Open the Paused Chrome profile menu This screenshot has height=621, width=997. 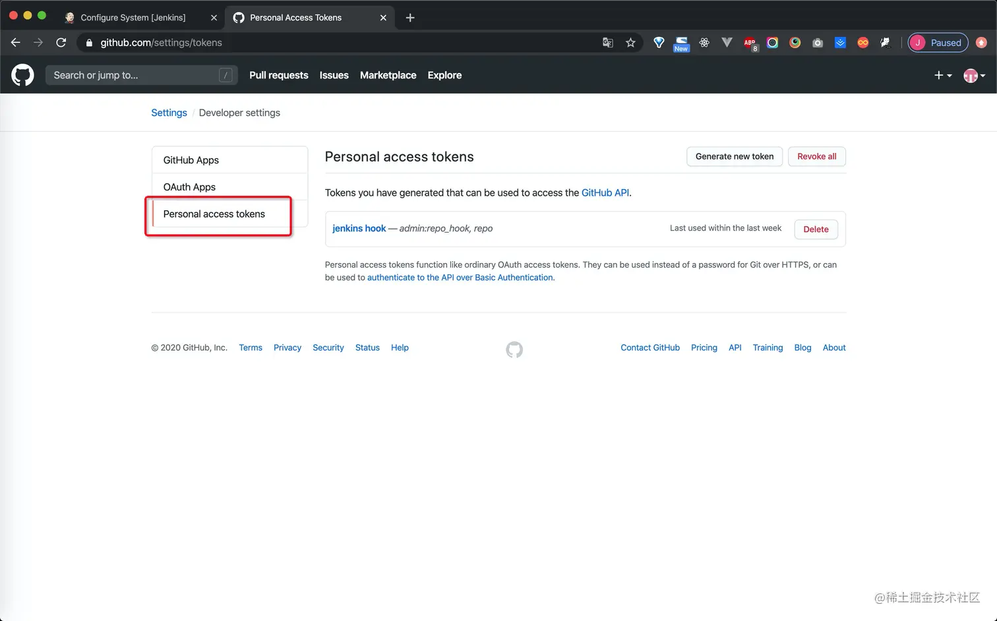click(938, 43)
